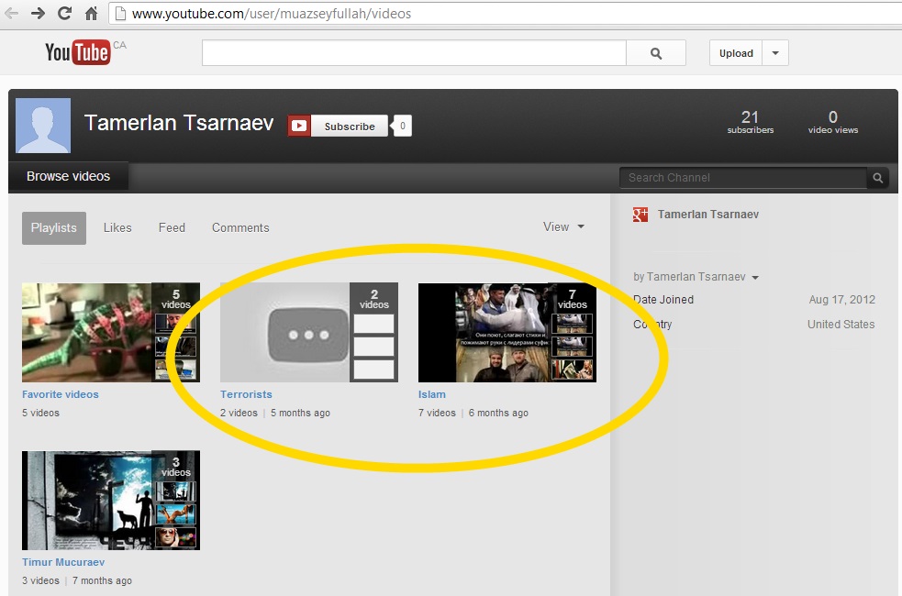Click the 'United States' country value
Viewport: 902px width, 596px height.
coord(841,325)
